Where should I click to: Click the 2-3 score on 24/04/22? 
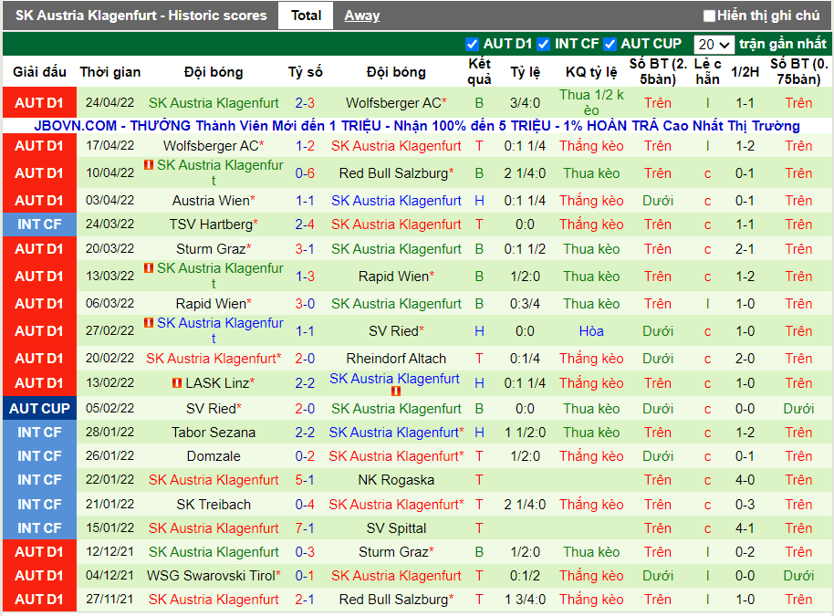[x=305, y=103]
